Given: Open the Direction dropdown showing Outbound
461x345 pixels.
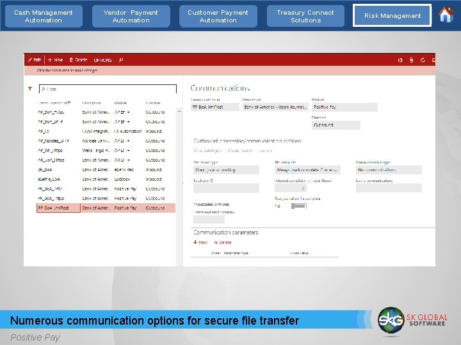Looking at the screenshot, I should tap(336, 125).
